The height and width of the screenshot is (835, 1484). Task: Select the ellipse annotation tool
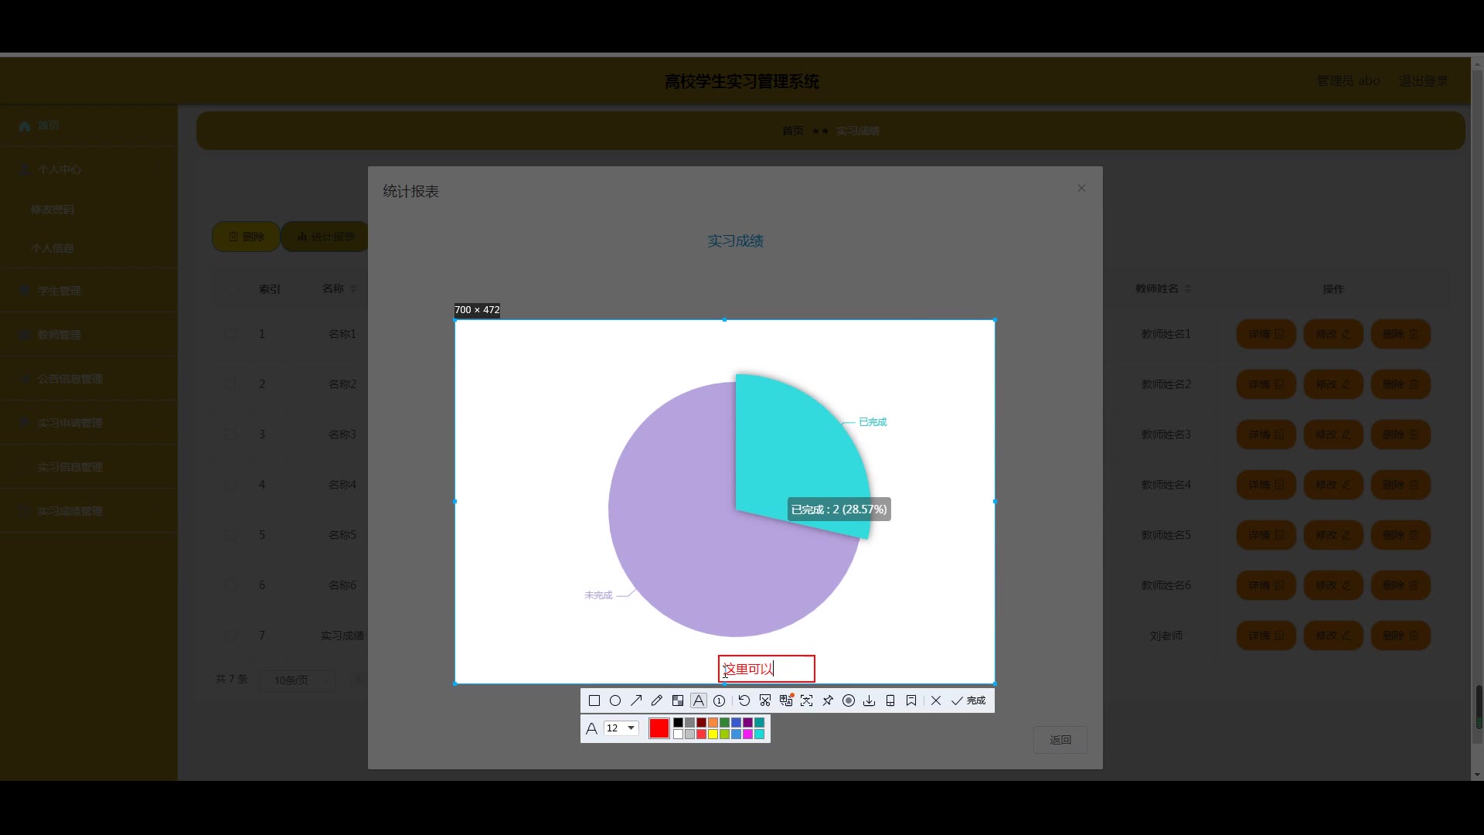[x=615, y=700]
